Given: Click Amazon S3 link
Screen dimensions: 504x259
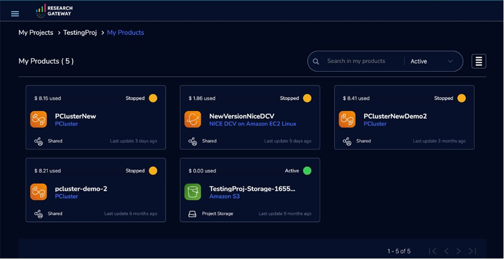Looking at the screenshot, I should click(225, 196).
